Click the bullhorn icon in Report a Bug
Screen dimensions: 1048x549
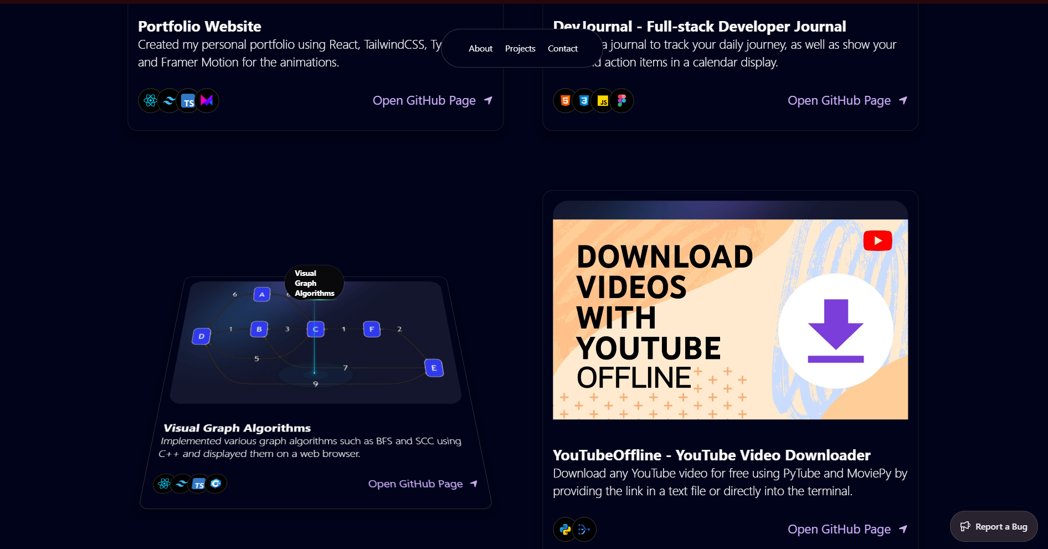[x=965, y=526]
